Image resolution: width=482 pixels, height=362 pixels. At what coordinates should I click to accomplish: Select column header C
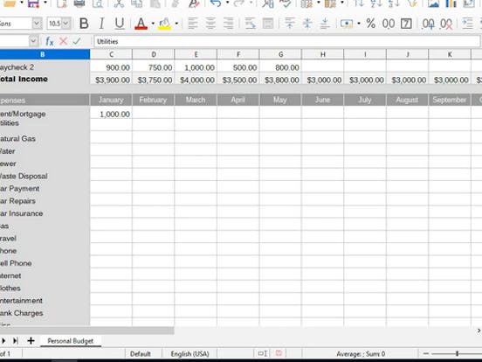(111, 54)
